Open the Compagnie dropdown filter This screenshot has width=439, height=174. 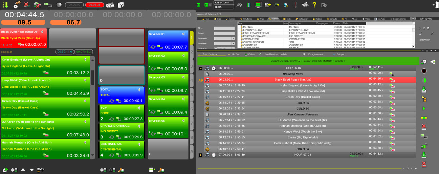[233, 38]
